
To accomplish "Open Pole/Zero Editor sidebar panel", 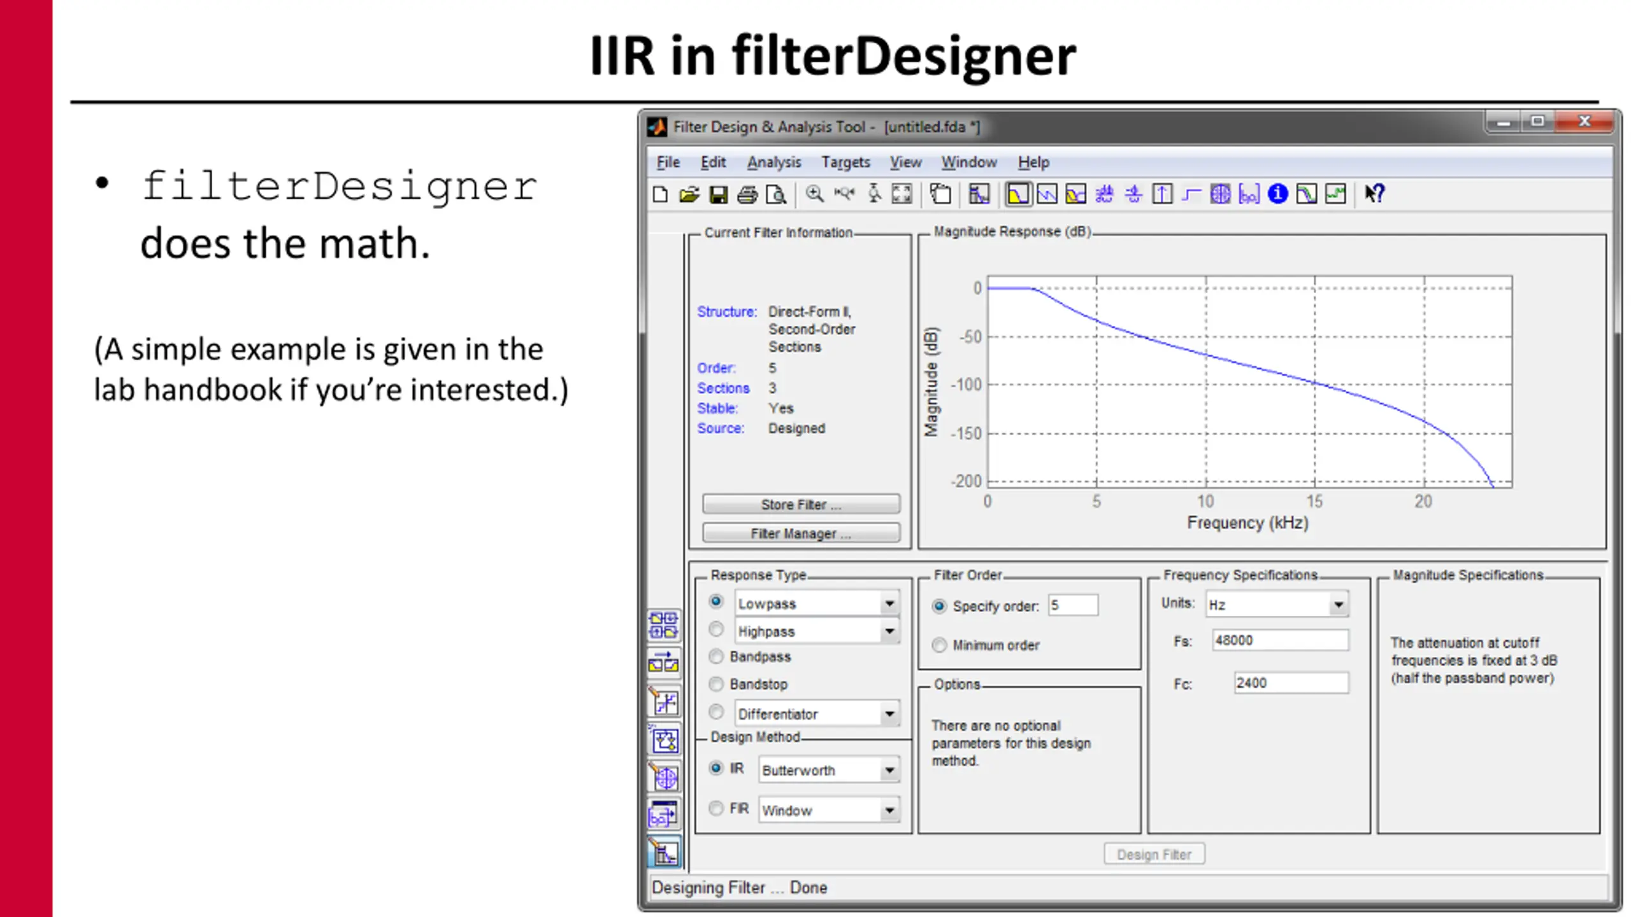I will click(x=663, y=777).
